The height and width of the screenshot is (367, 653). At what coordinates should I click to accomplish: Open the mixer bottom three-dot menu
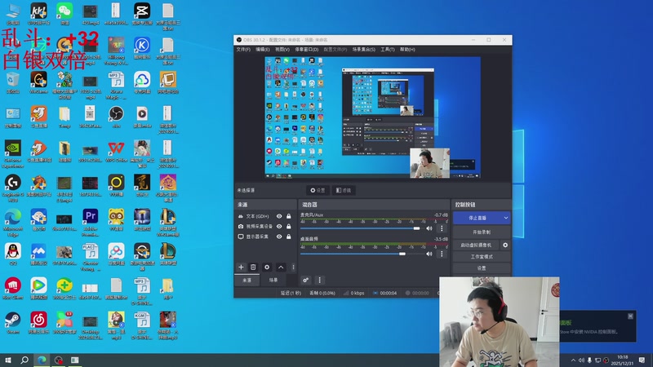(x=319, y=280)
